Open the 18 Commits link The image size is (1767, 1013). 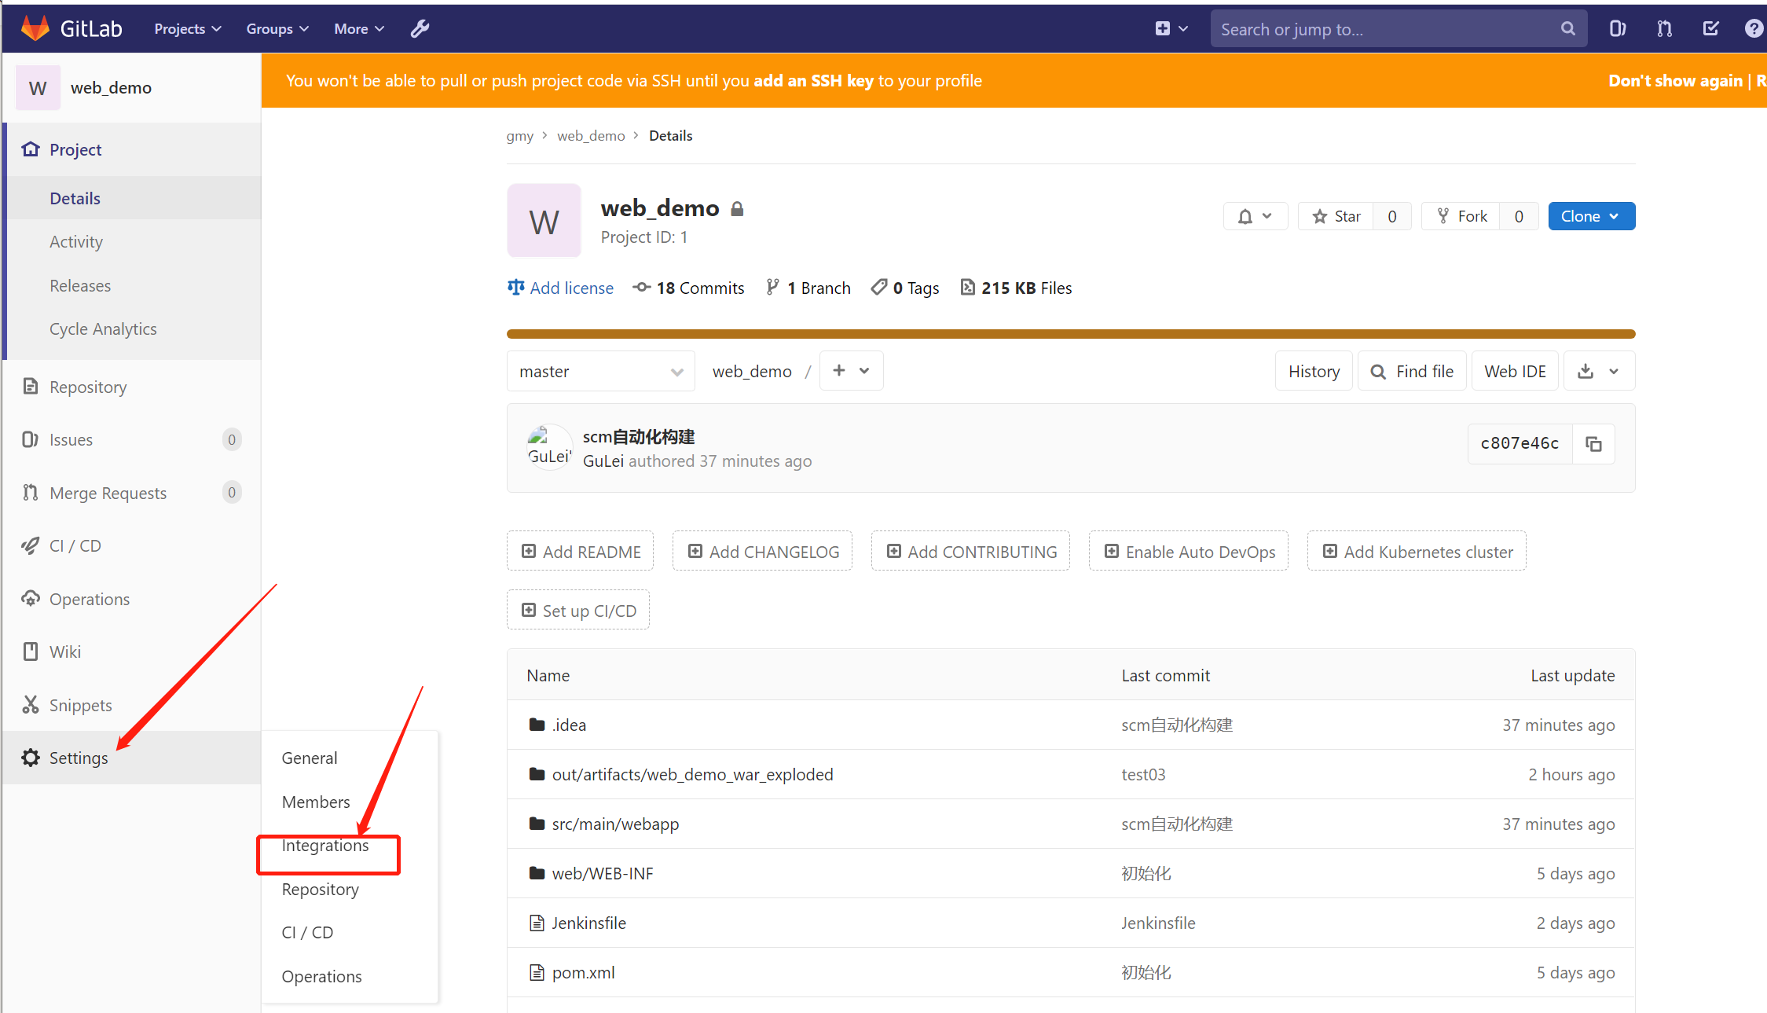[688, 288]
